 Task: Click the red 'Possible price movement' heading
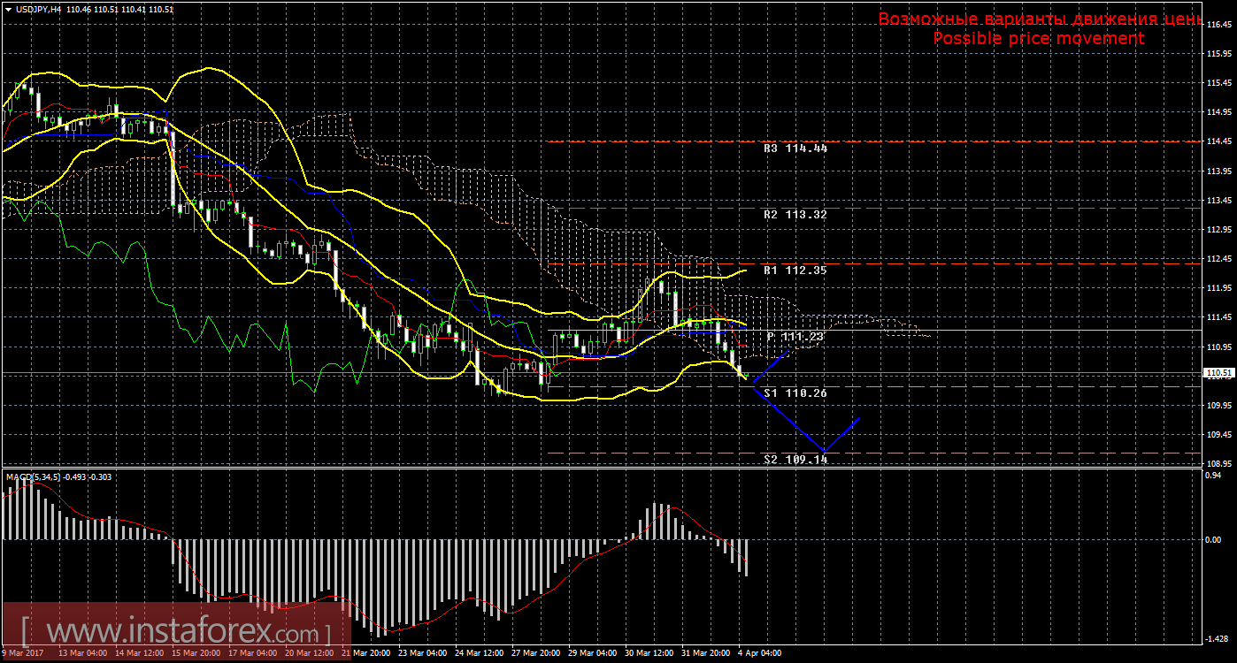pyautogui.click(x=1038, y=38)
